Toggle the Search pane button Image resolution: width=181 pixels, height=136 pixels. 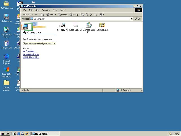pos(51,14)
